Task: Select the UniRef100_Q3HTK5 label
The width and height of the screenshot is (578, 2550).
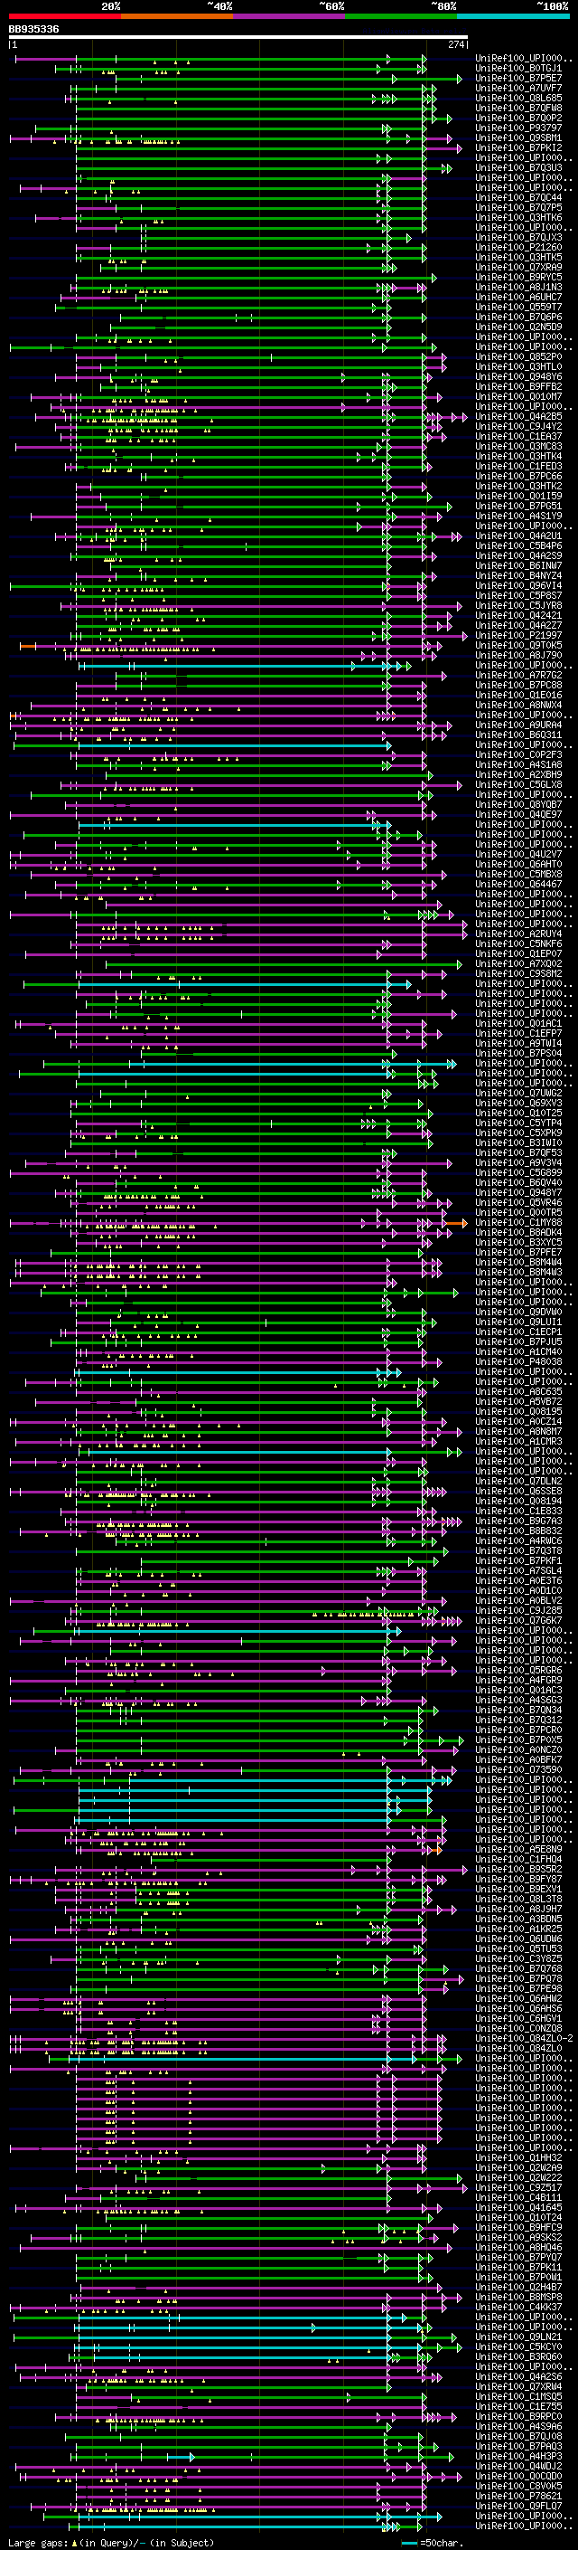Action: pos(517,258)
